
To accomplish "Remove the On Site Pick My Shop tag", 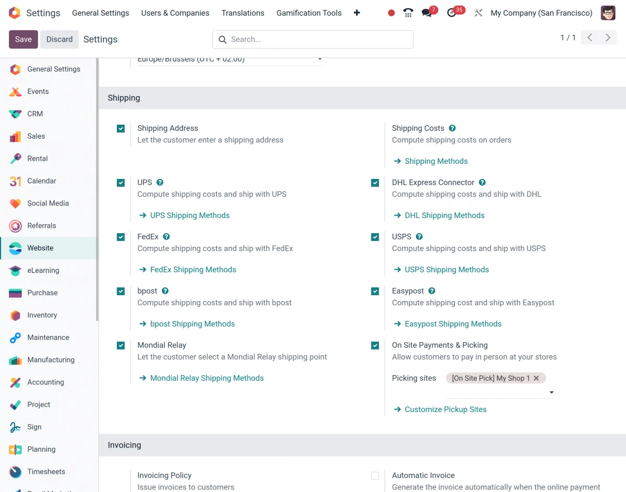I will point(536,378).
